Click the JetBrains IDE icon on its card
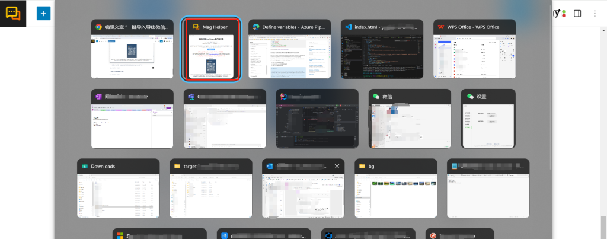The width and height of the screenshot is (607, 239). [x=283, y=97]
